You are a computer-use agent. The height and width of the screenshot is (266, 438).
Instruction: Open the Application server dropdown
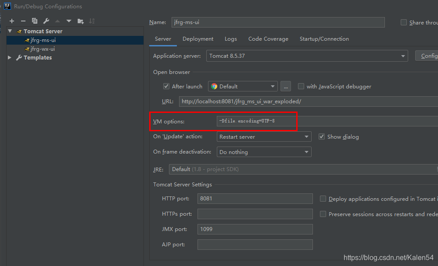click(x=307, y=56)
